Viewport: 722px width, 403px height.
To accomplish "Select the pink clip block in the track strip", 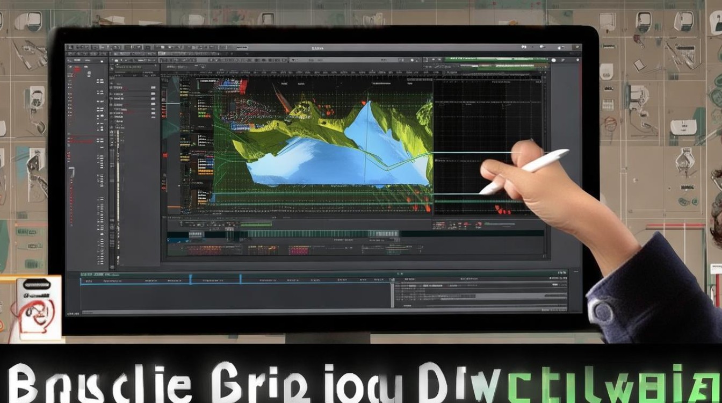I will pos(300,250).
